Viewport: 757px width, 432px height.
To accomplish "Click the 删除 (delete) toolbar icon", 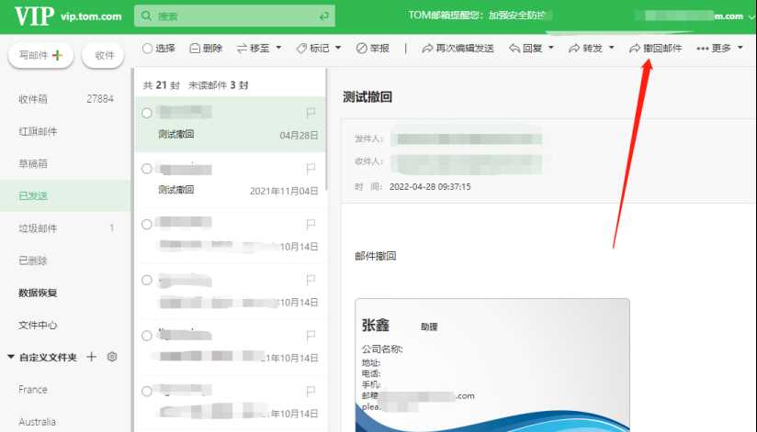I will tap(206, 49).
